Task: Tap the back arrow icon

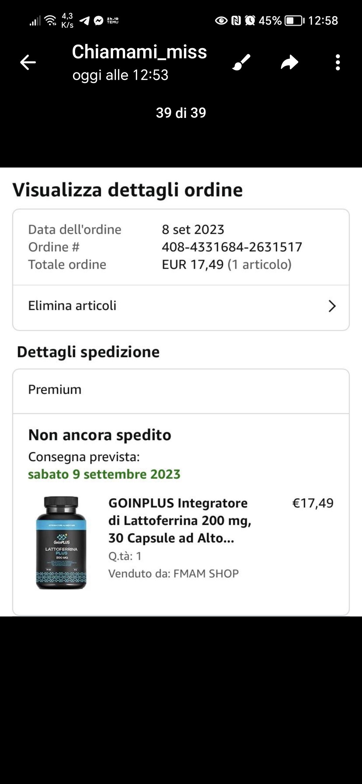Action: point(28,62)
